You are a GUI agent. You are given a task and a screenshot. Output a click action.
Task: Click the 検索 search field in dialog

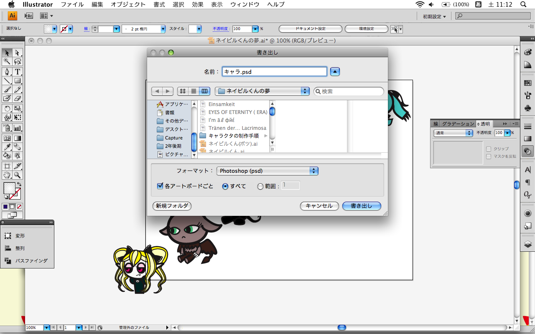pyautogui.click(x=349, y=91)
